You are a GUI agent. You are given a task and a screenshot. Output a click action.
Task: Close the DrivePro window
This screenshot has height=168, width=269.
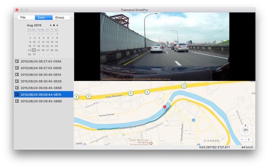17,10
